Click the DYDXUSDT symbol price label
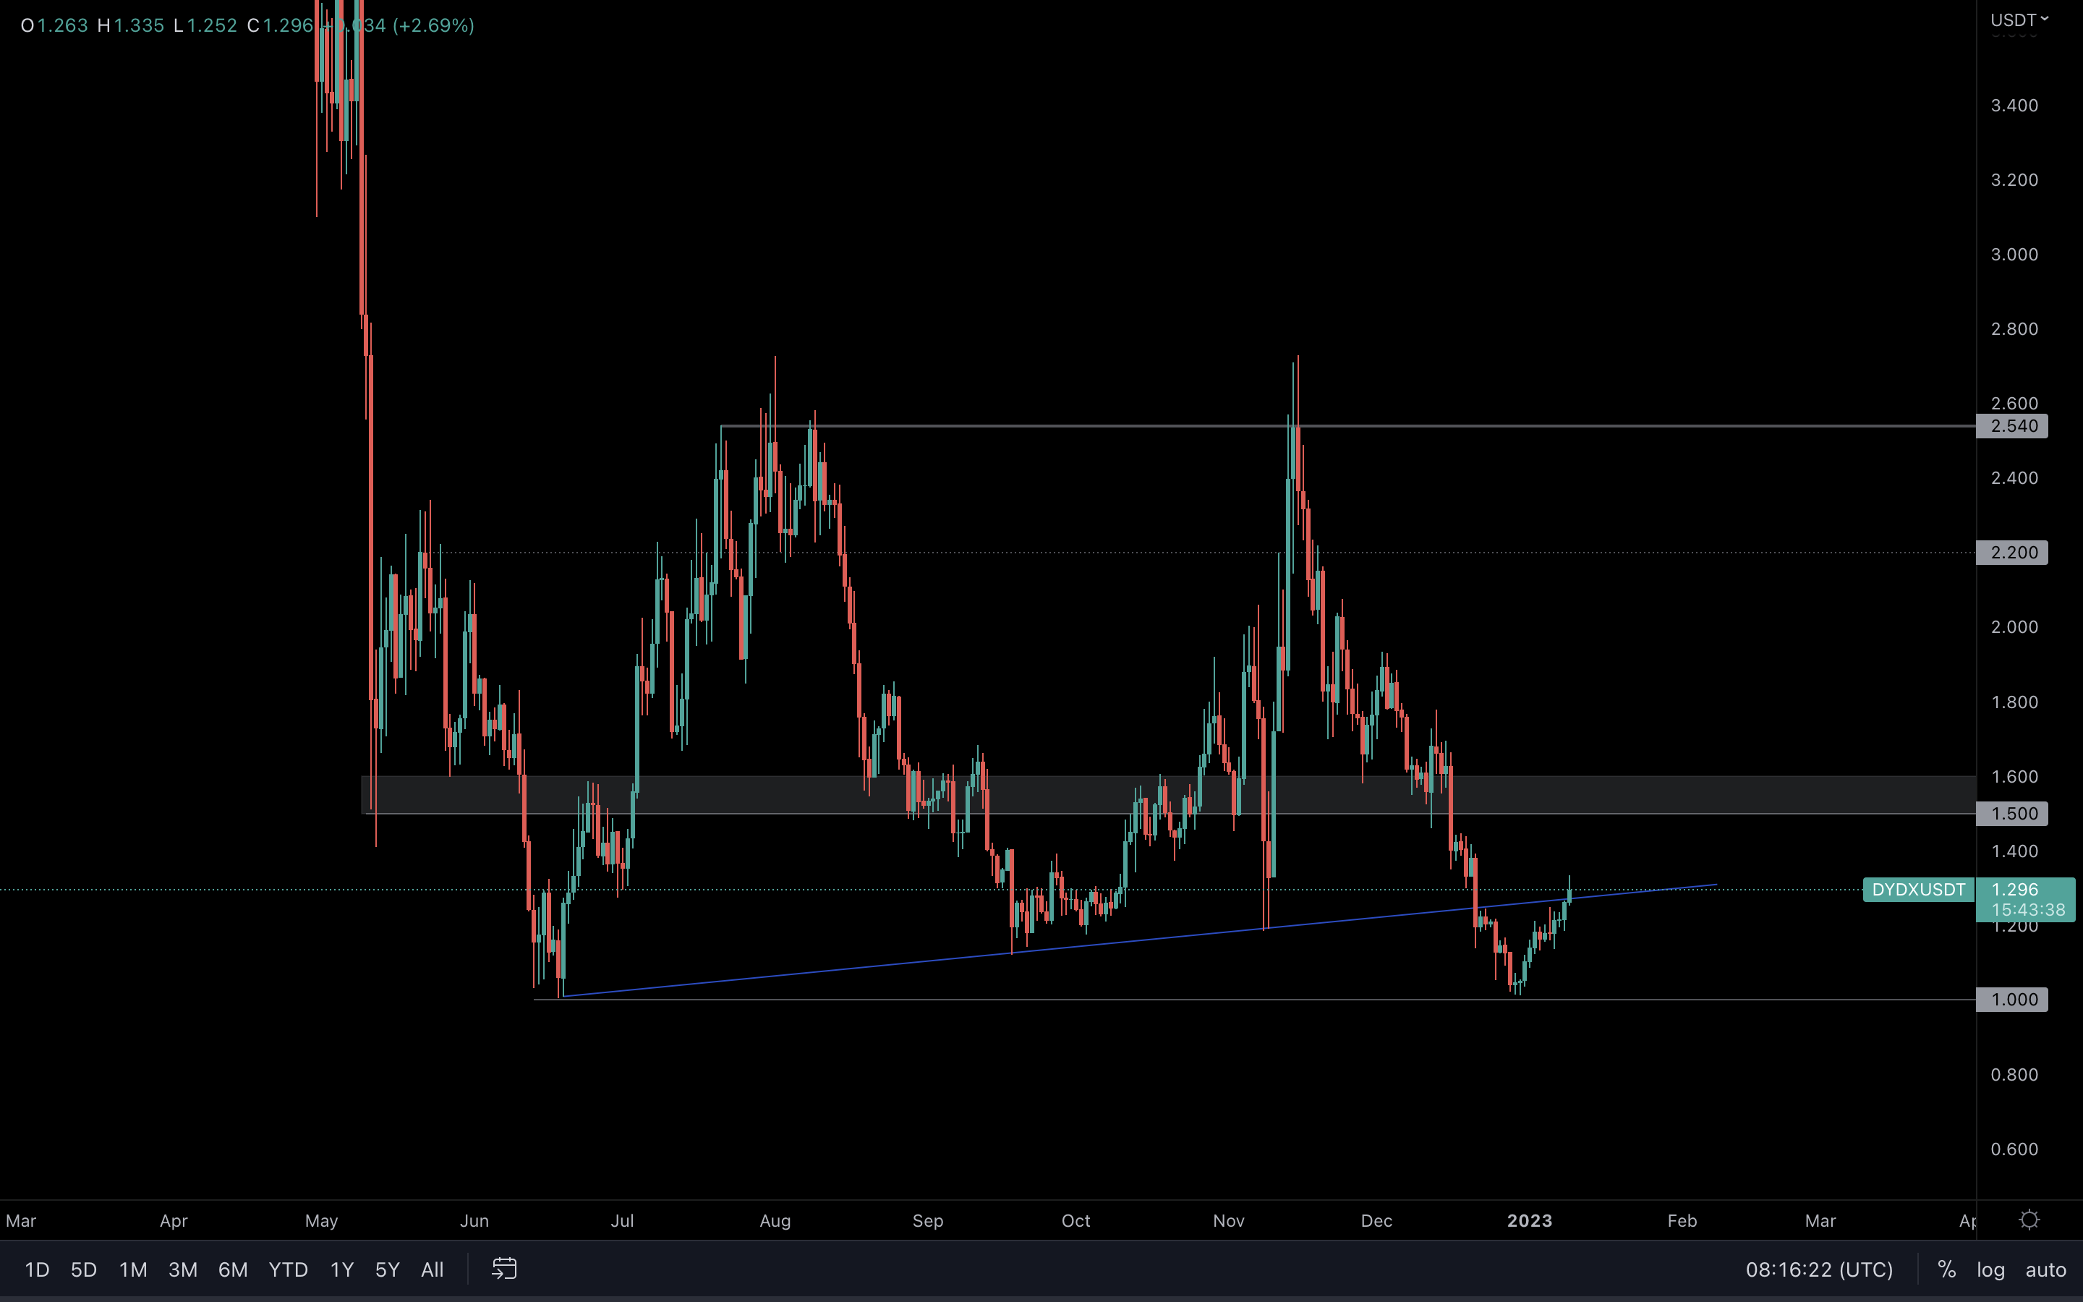Screen dimensions: 2083x1302 [1918, 890]
